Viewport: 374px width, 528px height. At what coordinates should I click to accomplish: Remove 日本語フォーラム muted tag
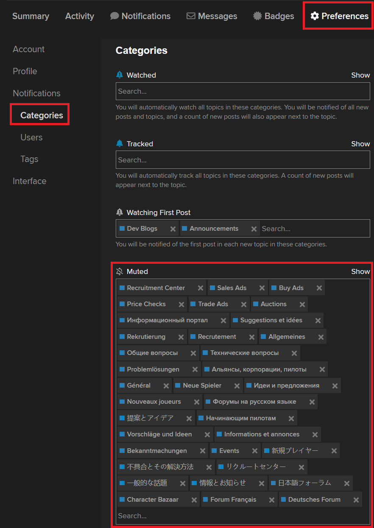click(x=347, y=483)
